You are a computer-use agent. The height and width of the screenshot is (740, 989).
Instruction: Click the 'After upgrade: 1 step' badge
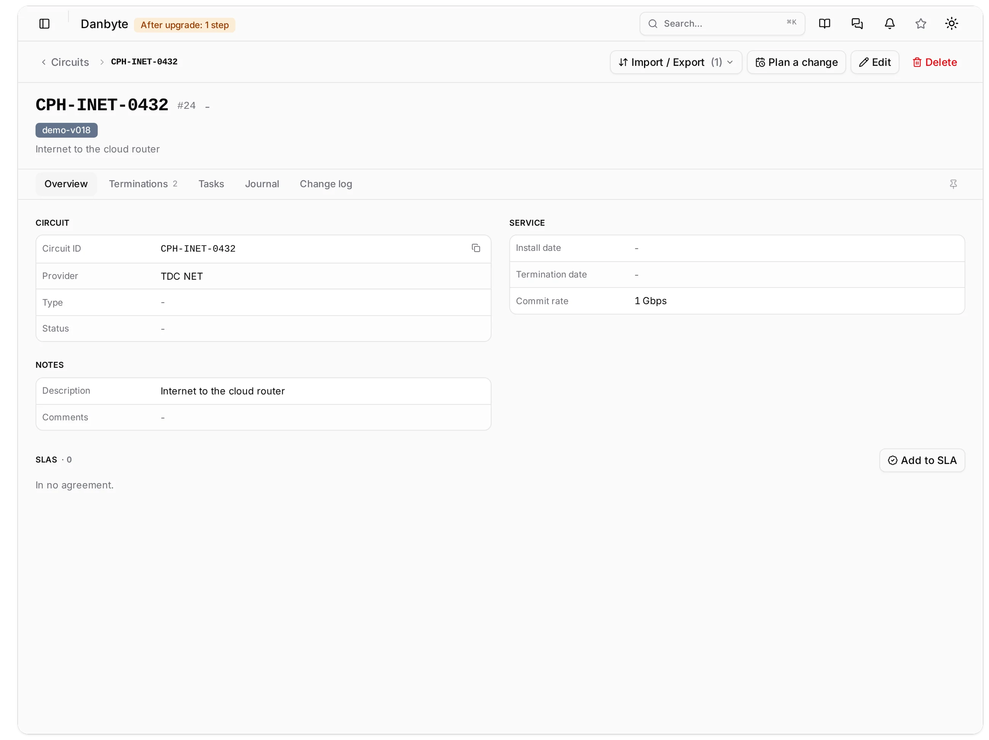click(x=184, y=25)
